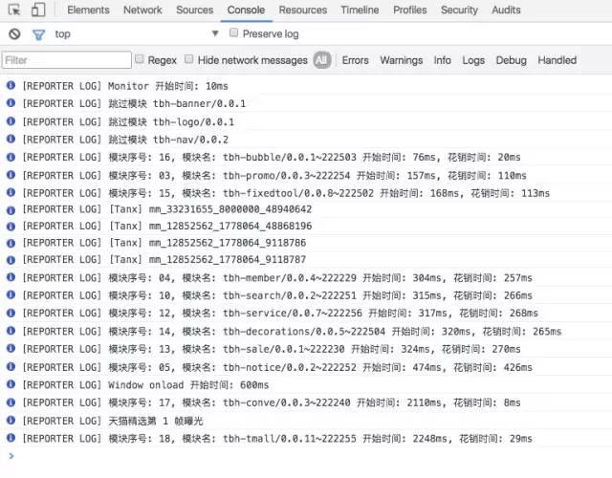Screen dimensions: 612x478
Task: Click info icon beside Window onload row
Action: pos(11,384)
